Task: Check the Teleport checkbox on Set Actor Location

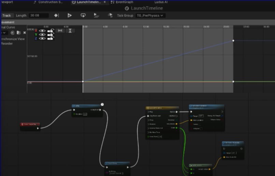Action: coord(201,129)
